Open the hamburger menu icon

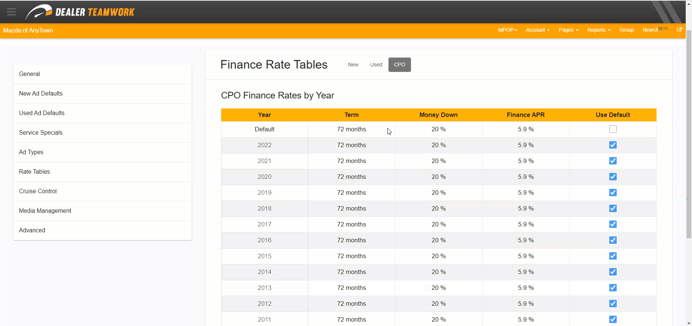click(11, 12)
